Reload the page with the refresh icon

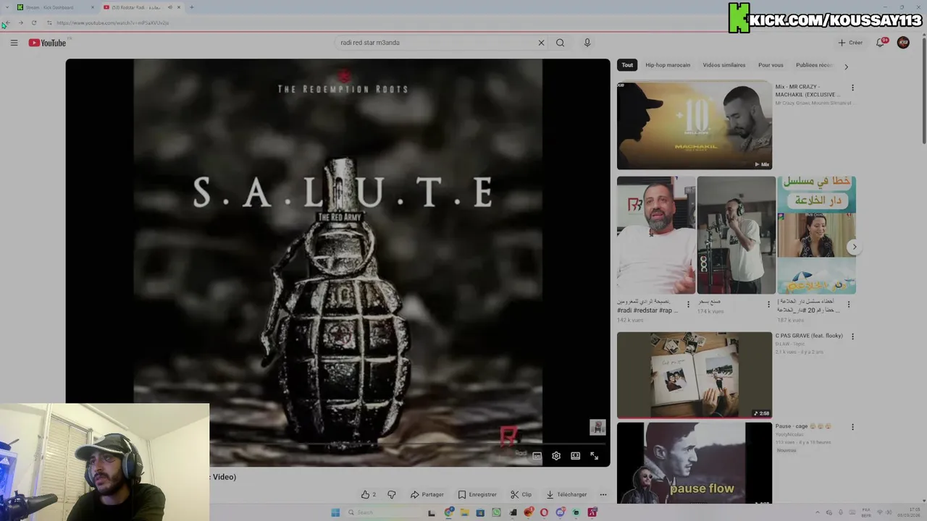click(x=34, y=22)
